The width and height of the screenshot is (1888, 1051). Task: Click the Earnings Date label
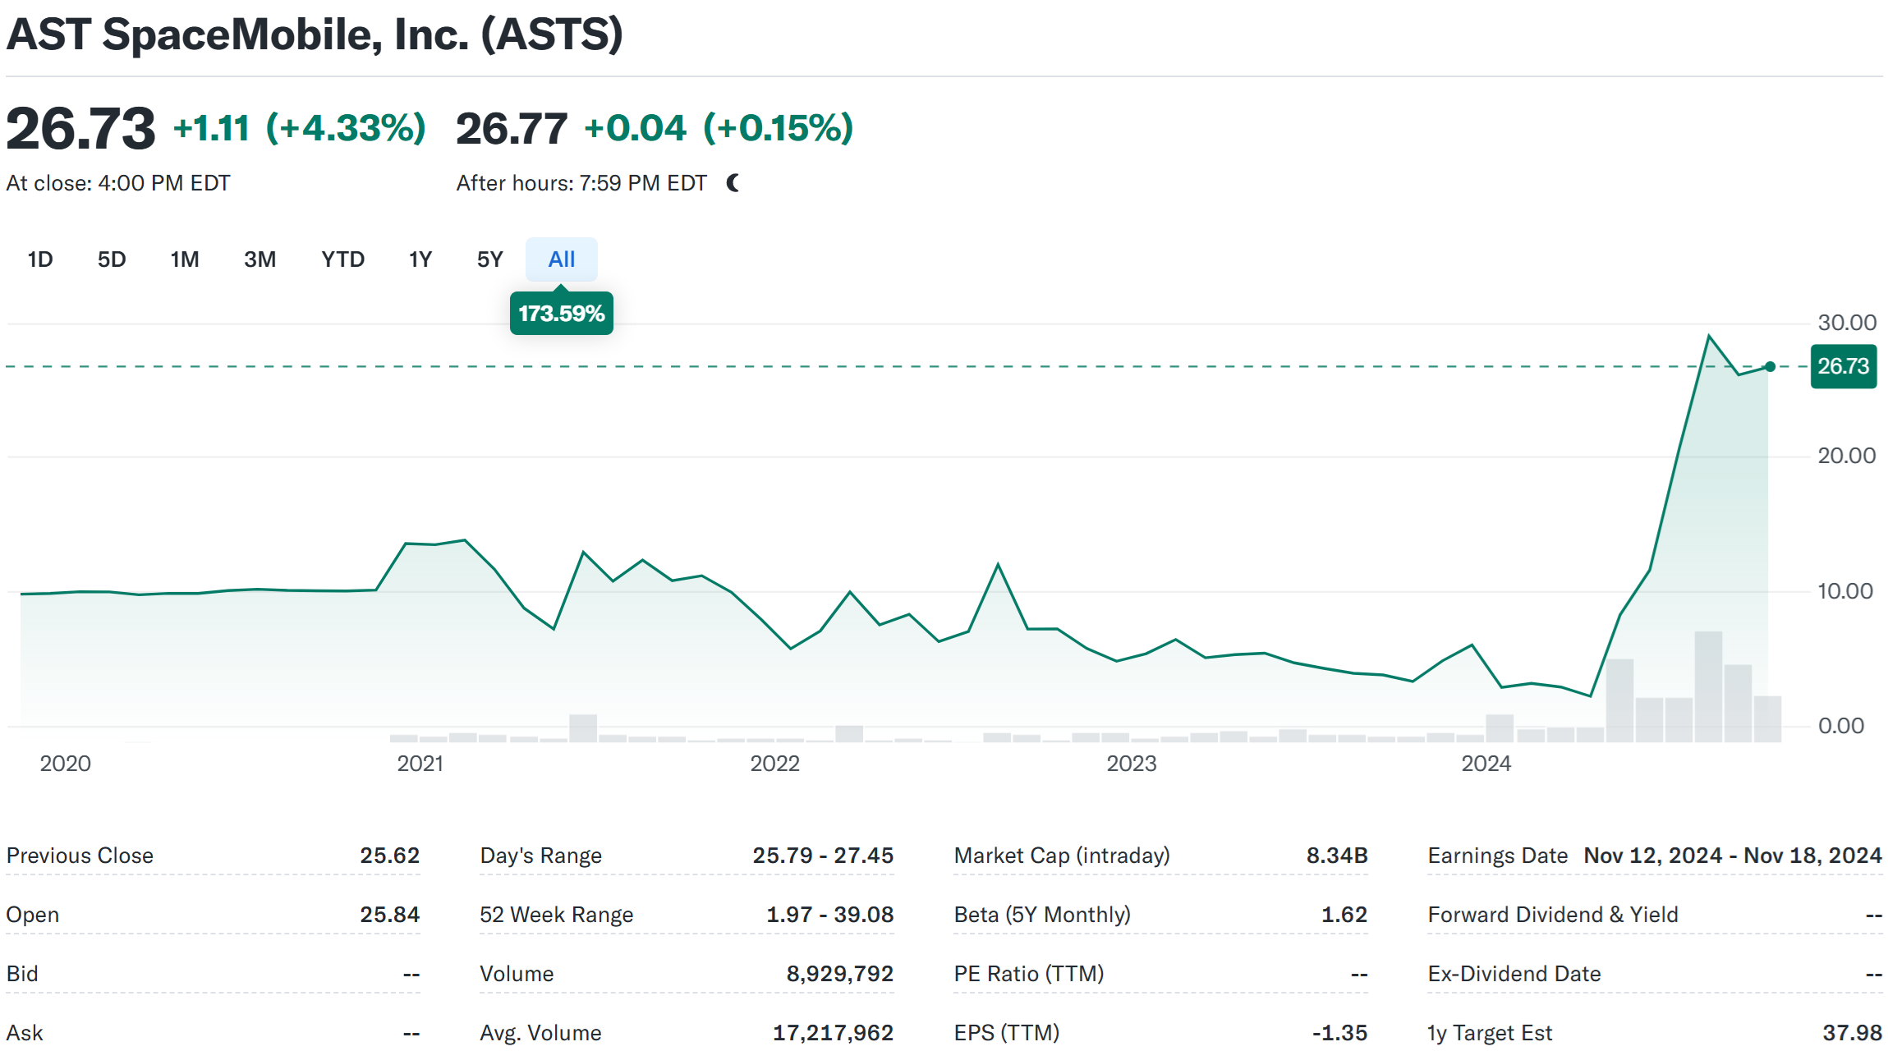point(1498,856)
